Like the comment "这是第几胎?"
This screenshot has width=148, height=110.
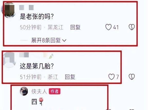point(112,77)
